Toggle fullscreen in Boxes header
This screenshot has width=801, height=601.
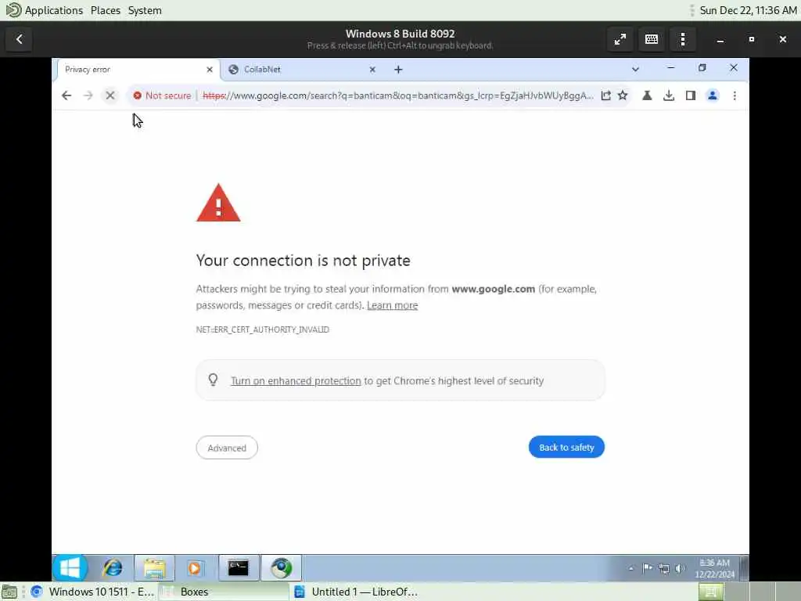(x=620, y=39)
